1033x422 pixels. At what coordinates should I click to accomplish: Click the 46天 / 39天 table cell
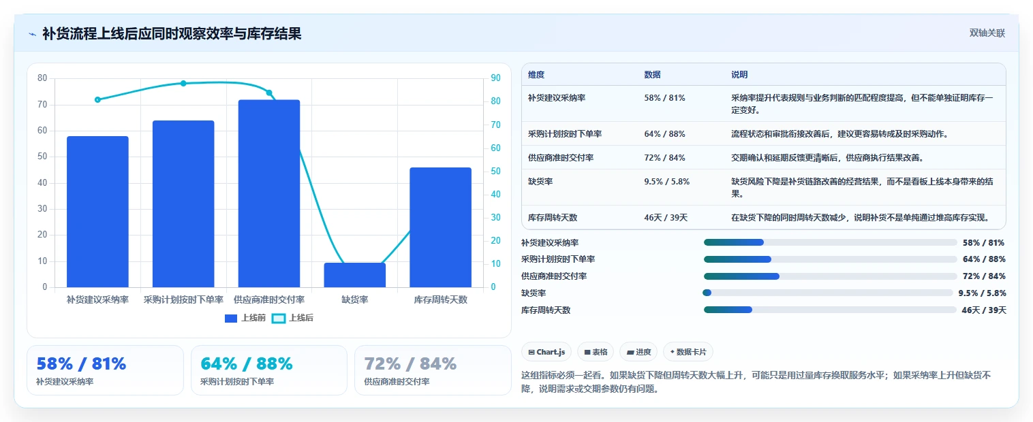pyautogui.click(x=666, y=218)
